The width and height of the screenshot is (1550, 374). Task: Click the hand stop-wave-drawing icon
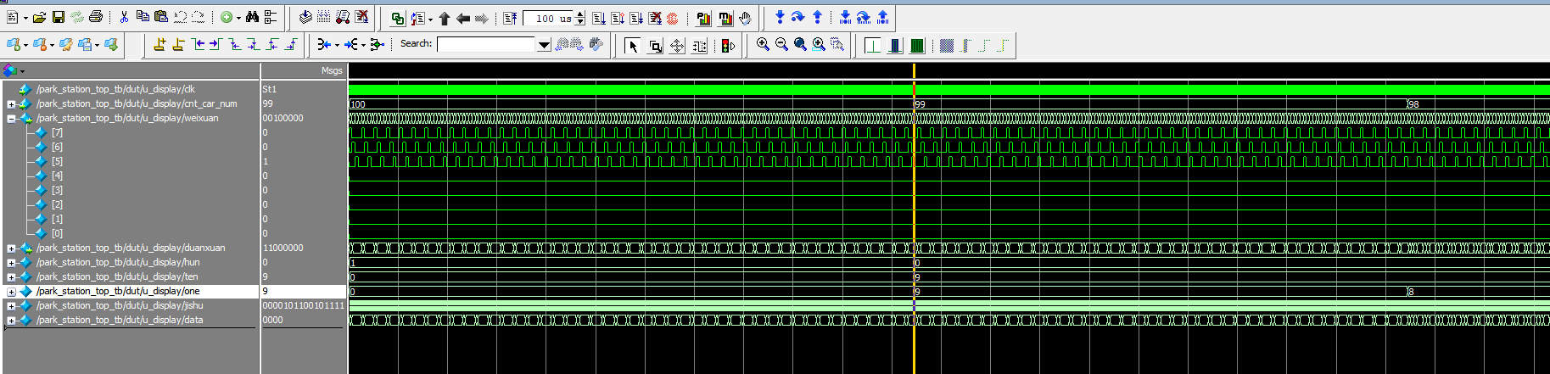pyautogui.click(x=745, y=18)
